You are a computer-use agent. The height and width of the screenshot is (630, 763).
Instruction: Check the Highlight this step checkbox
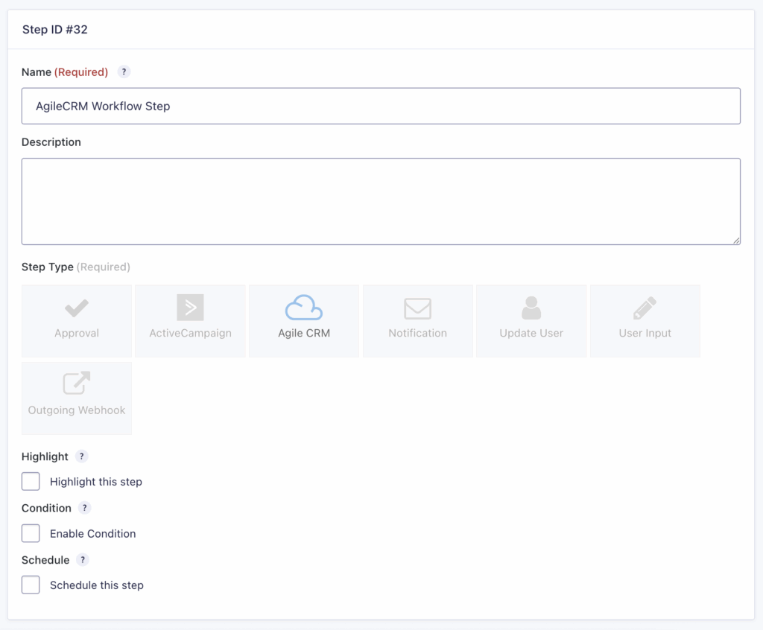(x=31, y=481)
